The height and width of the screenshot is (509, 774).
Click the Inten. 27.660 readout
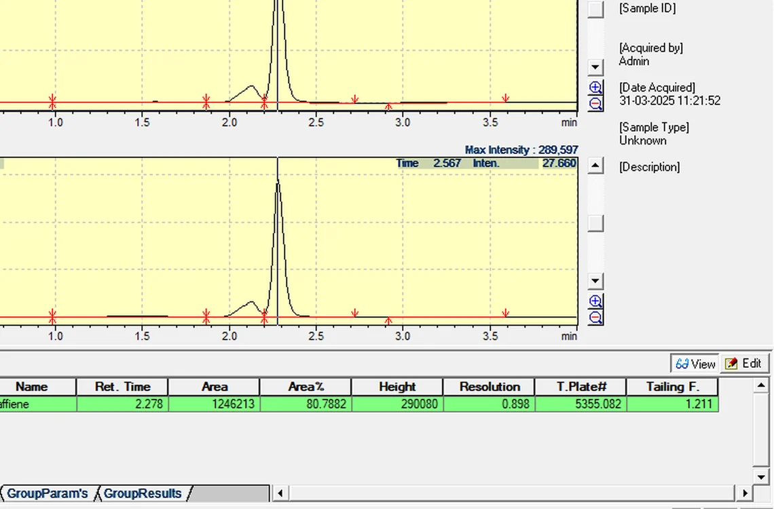pyautogui.click(x=524, y=164)
